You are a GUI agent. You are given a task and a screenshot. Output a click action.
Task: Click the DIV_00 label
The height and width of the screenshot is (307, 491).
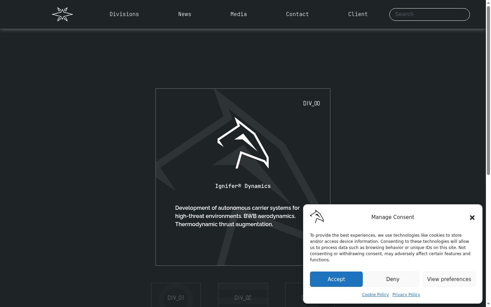(x=312, y=103)
